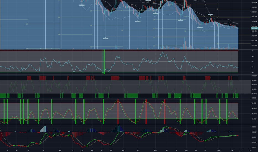Click the -0.0015 label on MACD scale
Viewport: 258px width, 152px height.
click(254, 148)
